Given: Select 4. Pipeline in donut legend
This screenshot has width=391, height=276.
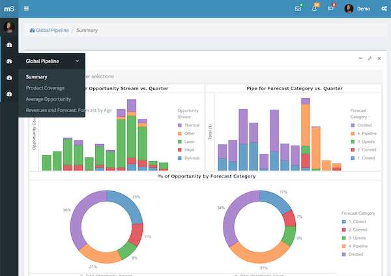Looking at the screenshot, I should click(x=355, y=246).
